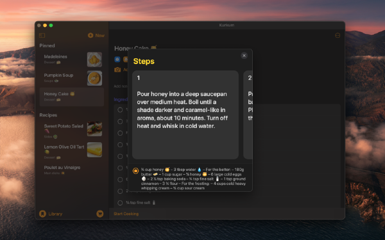The width and height of the screenshot is (385, 240).
Task: Check the ¼ tsp fine salt ingredient
Action: tap(120, 203)
